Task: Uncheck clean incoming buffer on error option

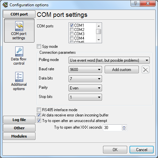Action: click(x=39, y=115)
